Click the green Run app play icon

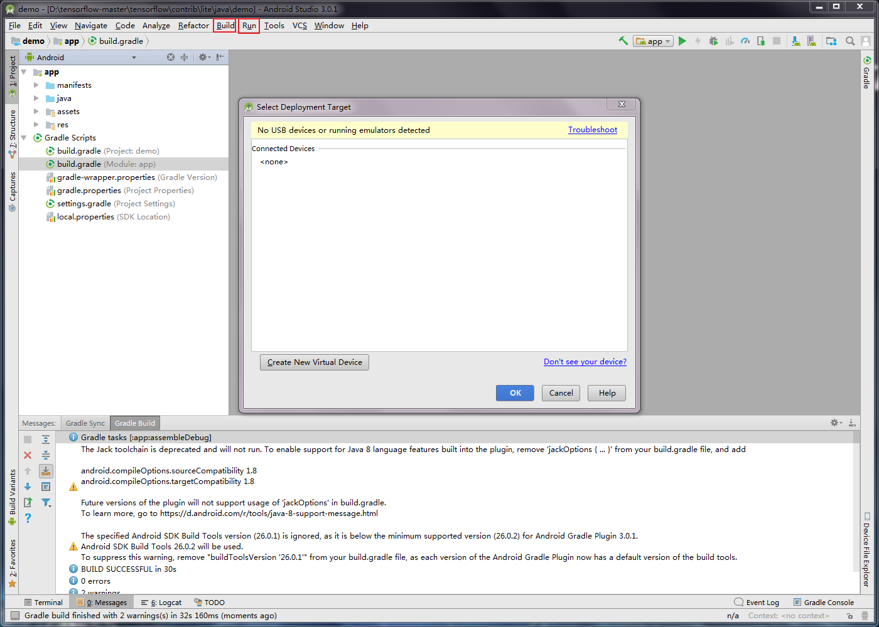[x=682, y=41]
